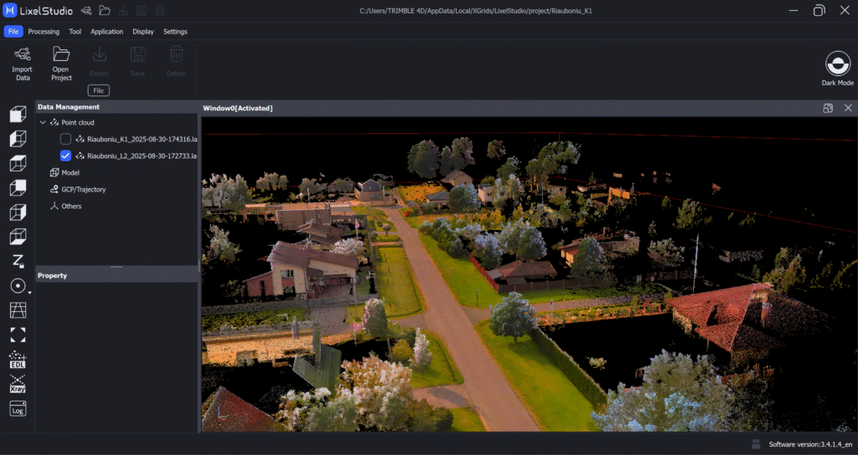Click the divider handle above Property panel
The image size is (858, 455).
tap(116, 267)
